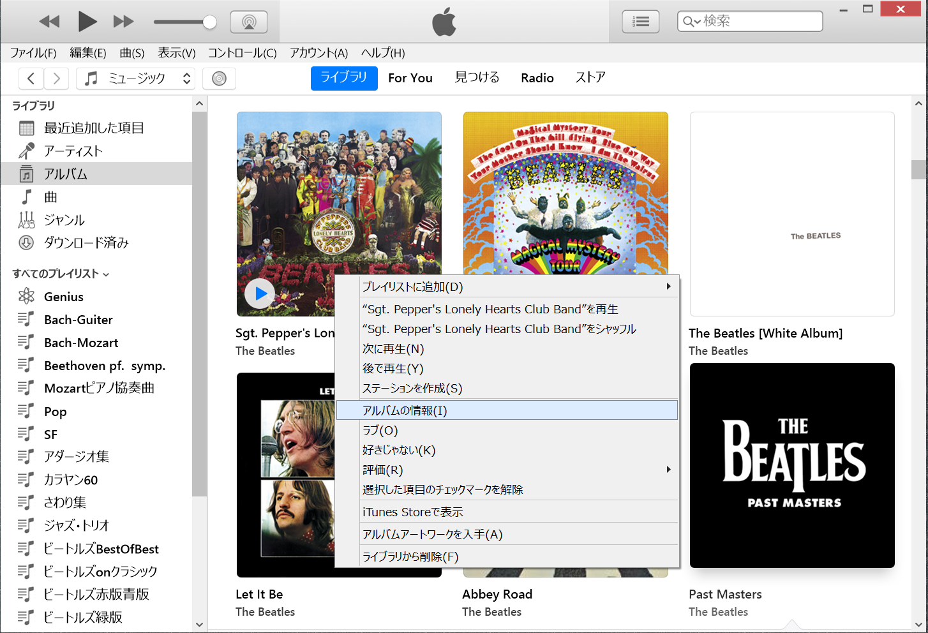928x633 pixels.
Task: Click the ビートルズ緑版 playlist icon
Action: coord(26,618)
